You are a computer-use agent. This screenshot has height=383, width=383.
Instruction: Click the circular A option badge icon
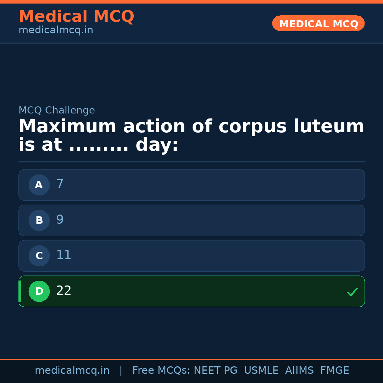[39, 185]
